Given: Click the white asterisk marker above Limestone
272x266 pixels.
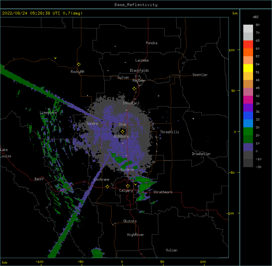Looking at the screenshot, I should pos(49,109).
